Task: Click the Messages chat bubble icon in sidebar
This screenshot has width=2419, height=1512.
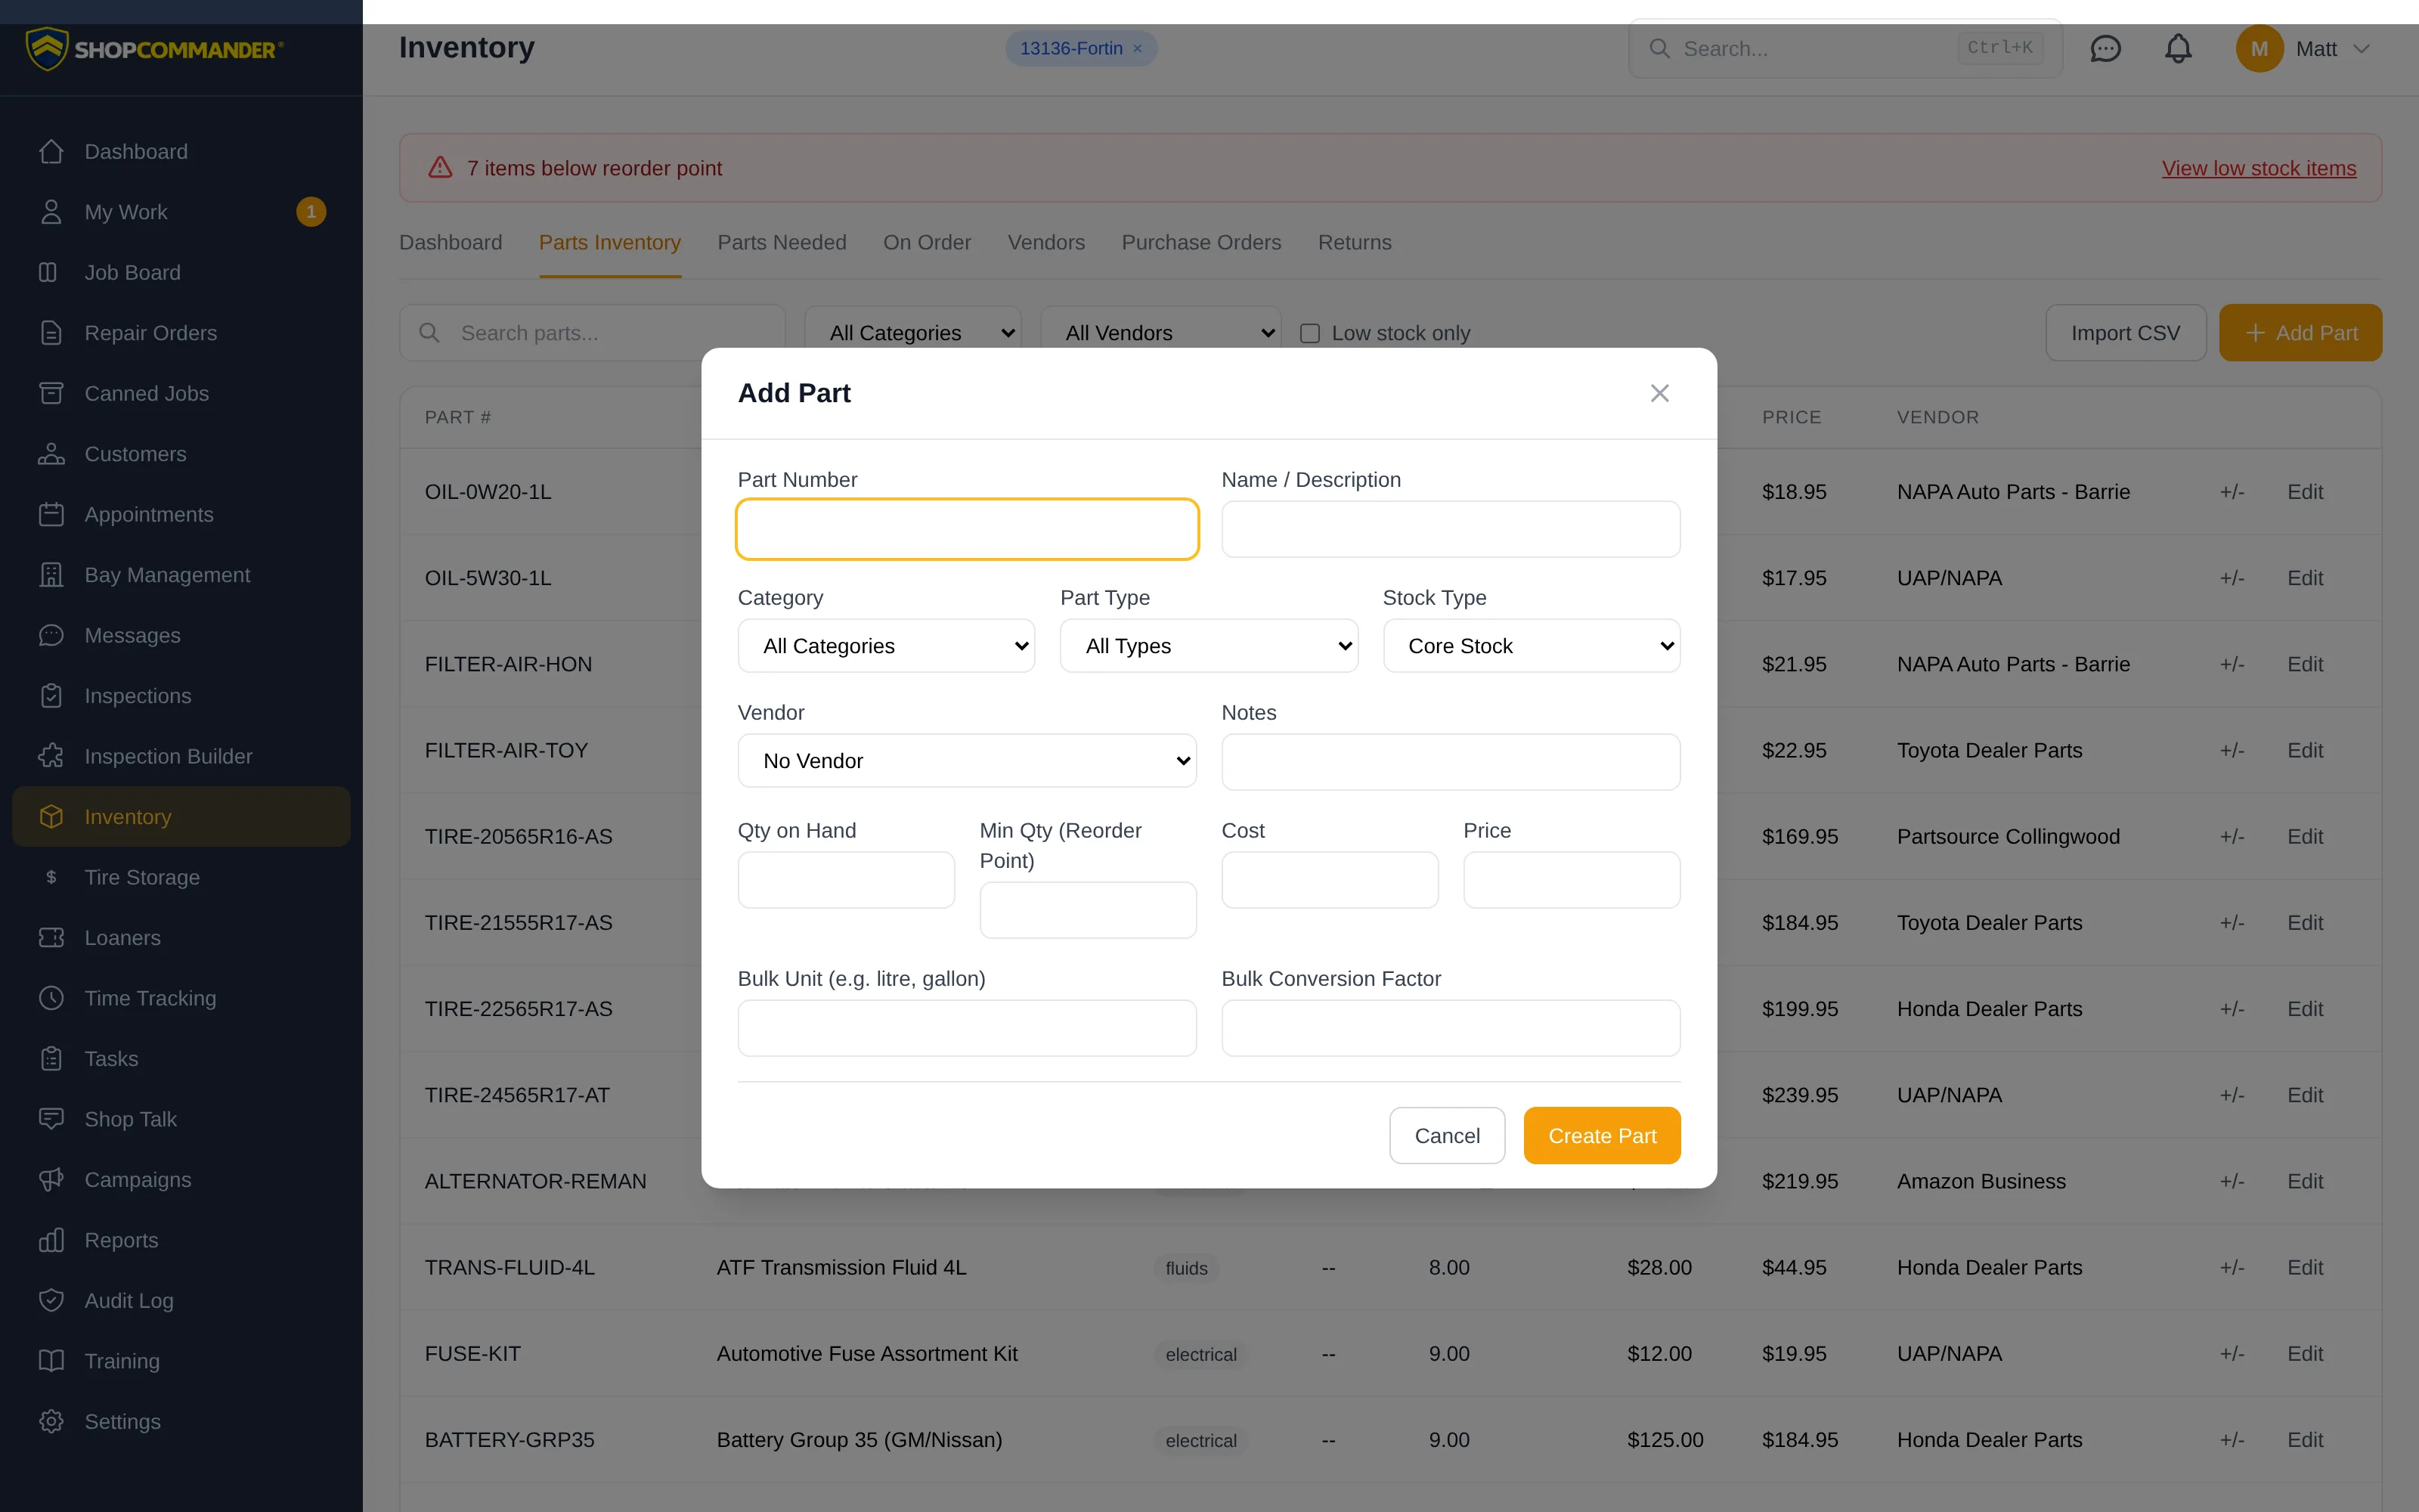Action: pyautogui.click(x=51, y=635)
